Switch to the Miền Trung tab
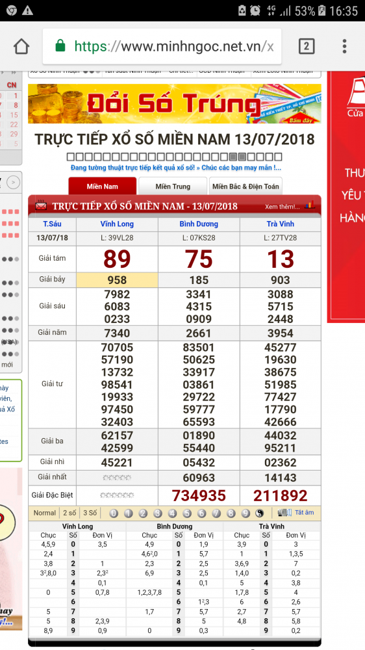Viewport: 365px width, 650px height. [173, 186]
